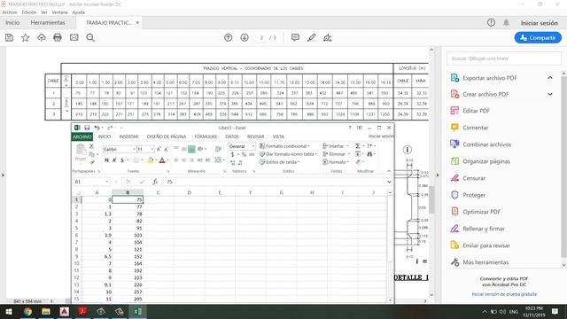Increase font size in Excel ribbon
Viewport: 567px width, 319px height.
(x=159, y=149)
